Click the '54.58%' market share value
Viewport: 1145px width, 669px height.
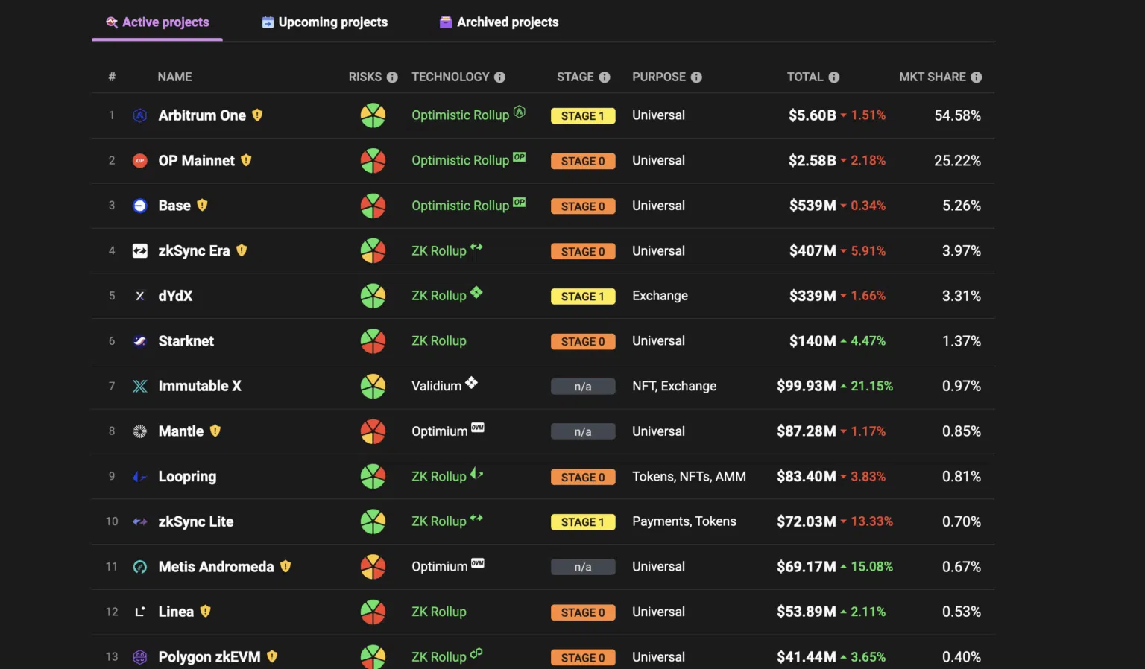pyautogui.click(x=958, y=115)
